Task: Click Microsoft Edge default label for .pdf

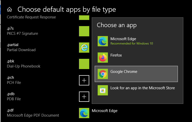Action: (105, 111)
